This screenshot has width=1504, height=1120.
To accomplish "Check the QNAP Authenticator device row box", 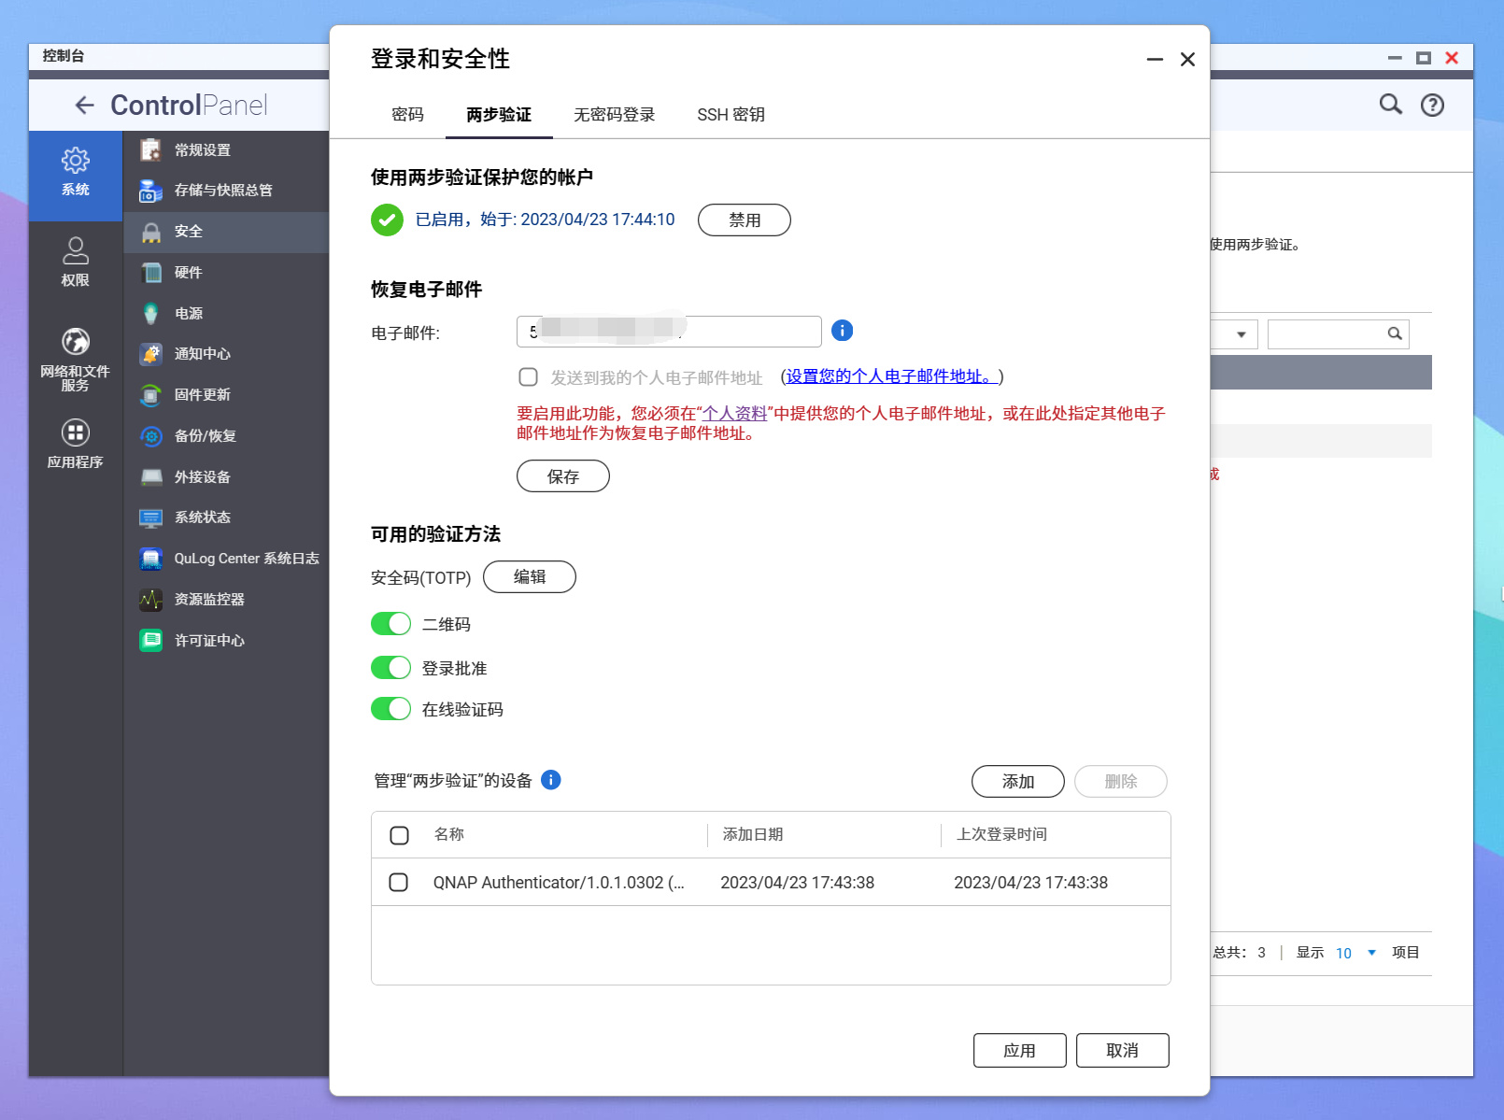I will point(398,883).
